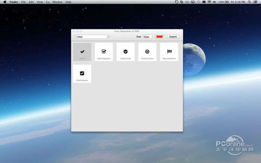Viewport: 261px width, 163px height.
Task: Open the Help menu
Action: click(68, 2)
